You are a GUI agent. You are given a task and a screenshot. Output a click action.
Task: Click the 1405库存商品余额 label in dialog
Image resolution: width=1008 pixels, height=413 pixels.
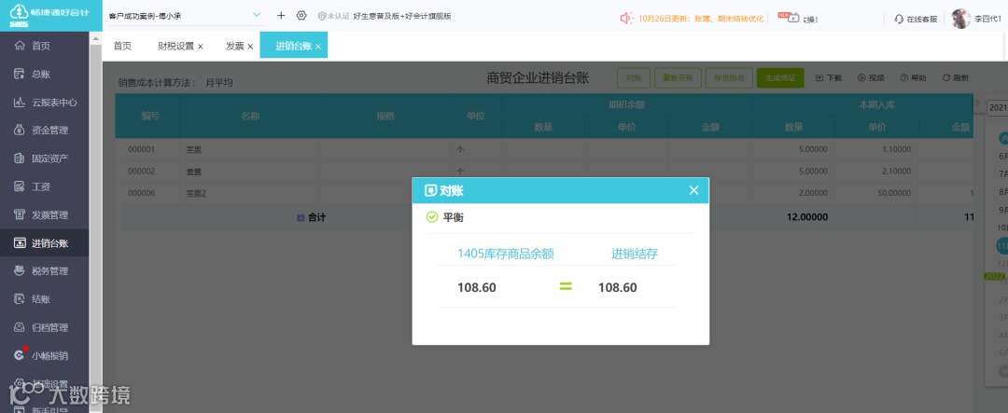point(505,254)
